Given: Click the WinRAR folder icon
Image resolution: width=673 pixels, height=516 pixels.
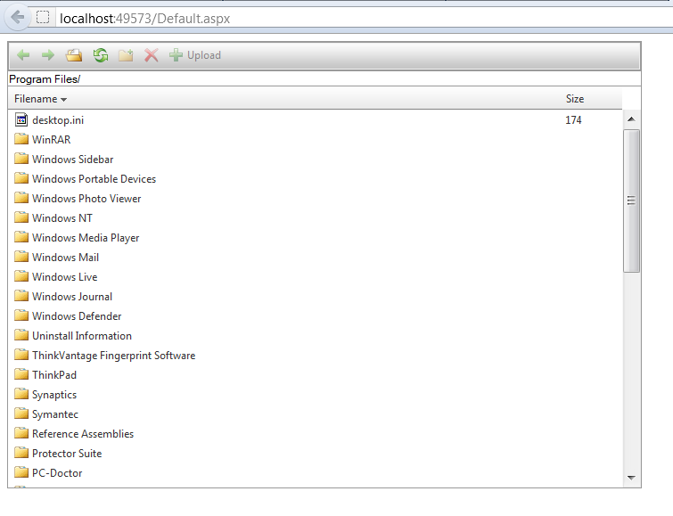Looking at the screenshot, I should click(21, 139).
